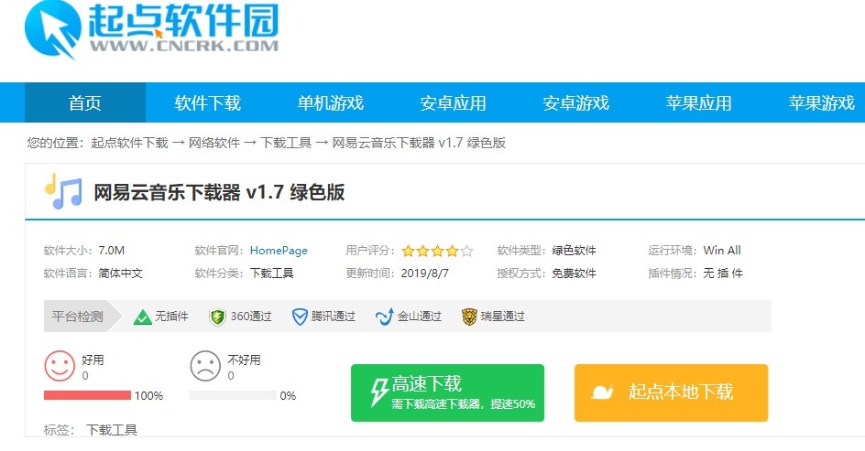The height and width of the screenshot is (451, 865).
Task: Click the gray 0% 不好用 progress bar
Action: coord(233,395)
